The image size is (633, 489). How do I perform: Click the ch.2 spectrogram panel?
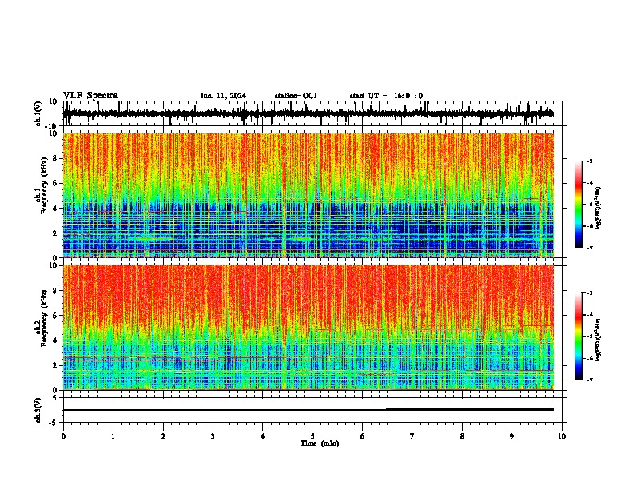pos(309,328)
